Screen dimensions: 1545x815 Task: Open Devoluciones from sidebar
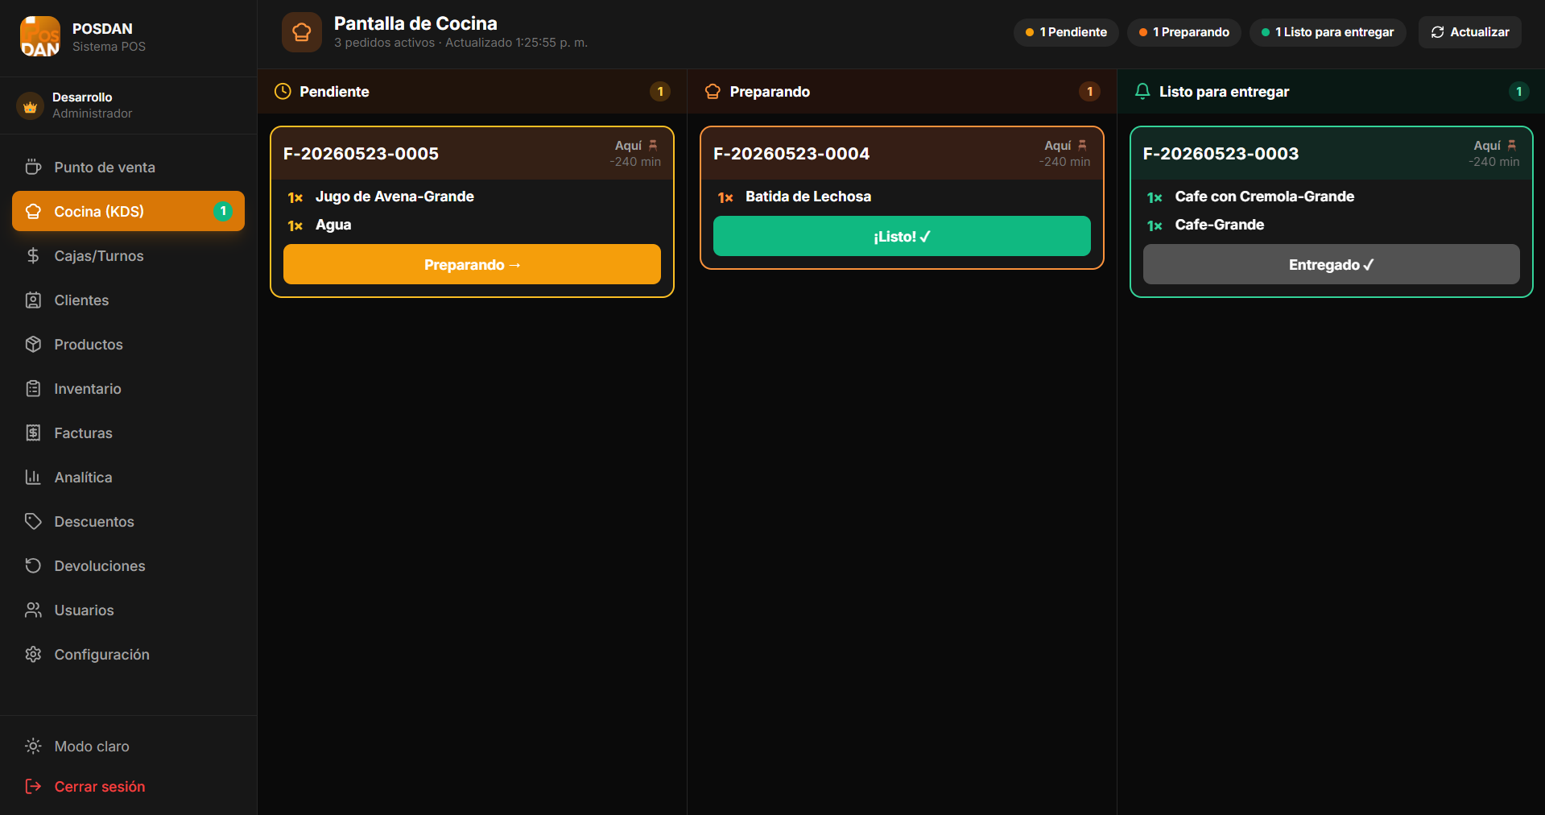pos(128,565)
